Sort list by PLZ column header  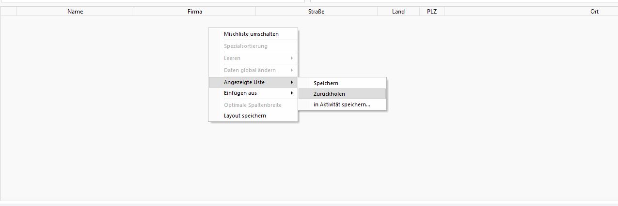click(431, 12)
